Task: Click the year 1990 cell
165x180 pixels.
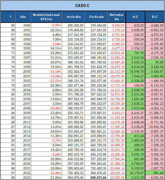Action: click(x=23, y=25)
